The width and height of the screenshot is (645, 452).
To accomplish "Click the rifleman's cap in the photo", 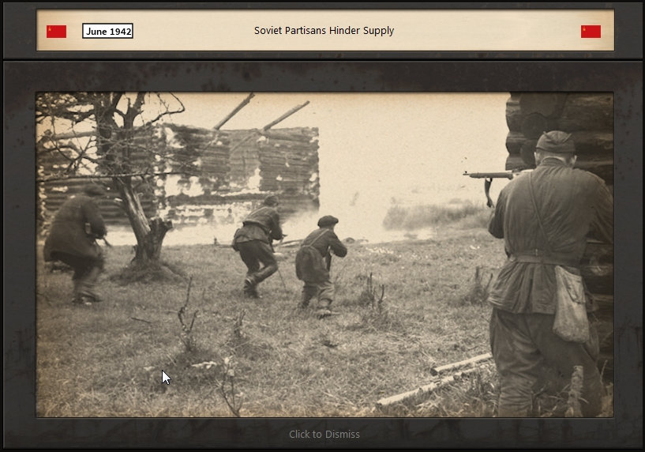I will tap(554, 141).
